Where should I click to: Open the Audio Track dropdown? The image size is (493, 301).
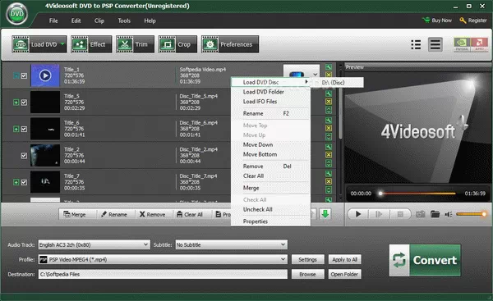(94, 244)
